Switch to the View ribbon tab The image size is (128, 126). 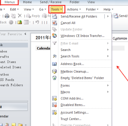pyautogui.click(x=91, y=2)
